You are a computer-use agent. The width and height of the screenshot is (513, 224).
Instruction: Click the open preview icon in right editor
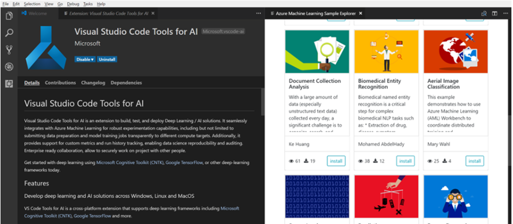(484, 13)
